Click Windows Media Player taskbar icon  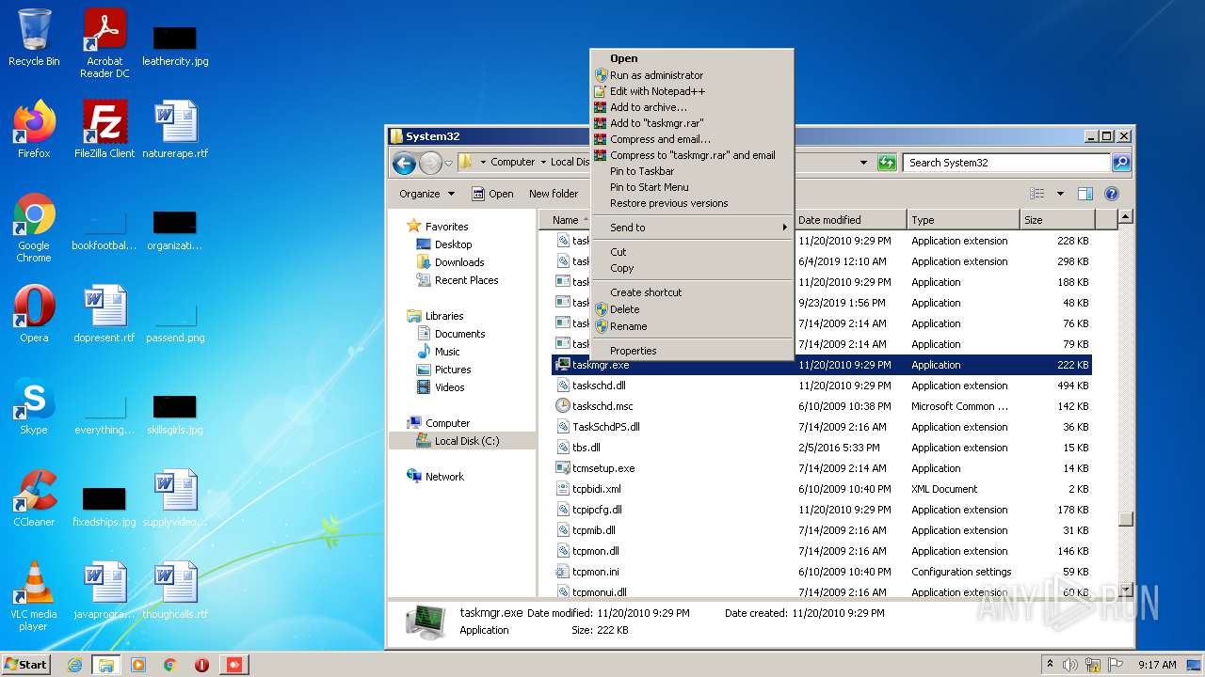[x=138, y=665]
